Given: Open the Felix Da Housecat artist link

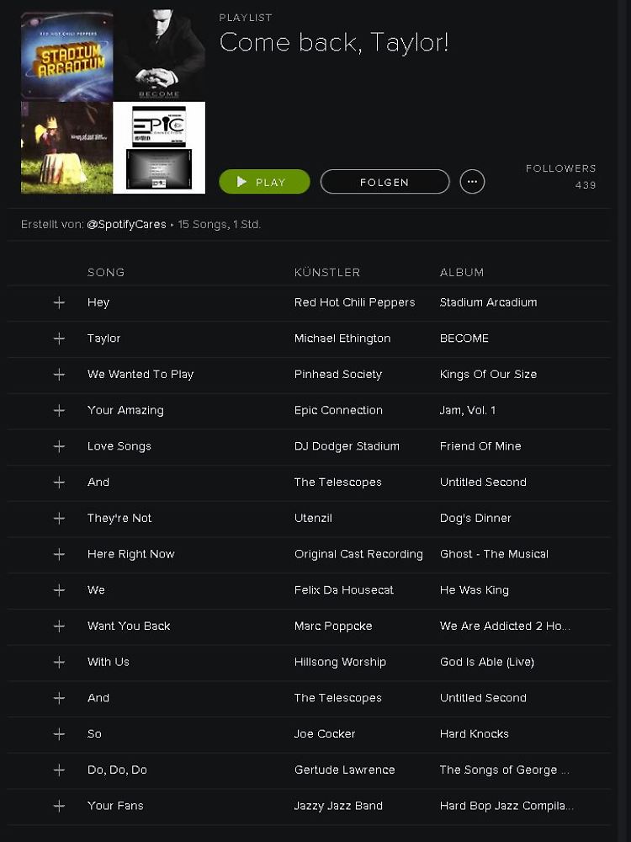Looking at the screenshot, I should point(344,590).
